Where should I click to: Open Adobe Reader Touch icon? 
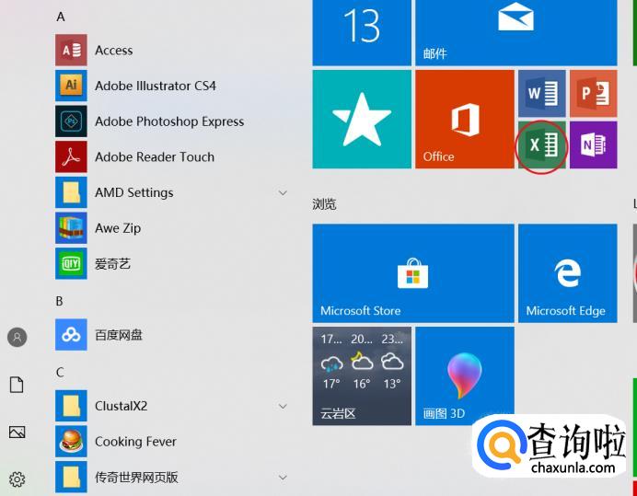71,156
